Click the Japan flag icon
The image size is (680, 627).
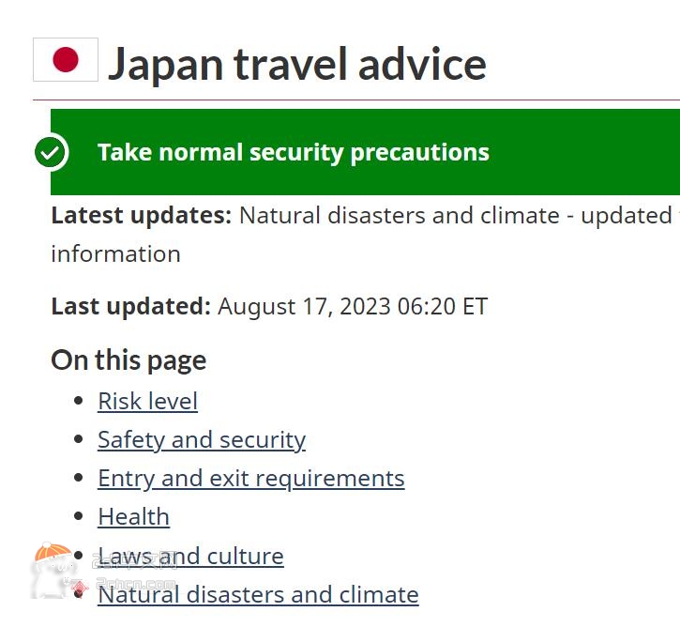click(66, 59)
